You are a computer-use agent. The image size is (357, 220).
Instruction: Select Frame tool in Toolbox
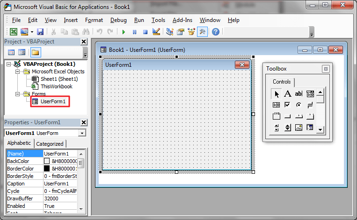click(277, 116)
